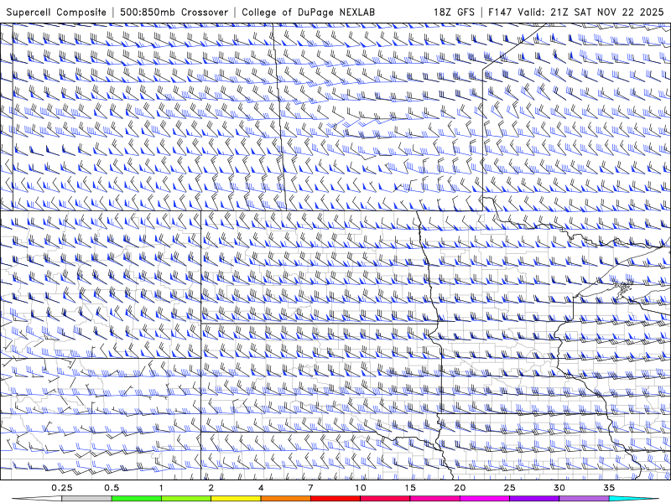Select the "18Z GFS" model run label
This screenshot has height=503, width=671.
[454, 12]
